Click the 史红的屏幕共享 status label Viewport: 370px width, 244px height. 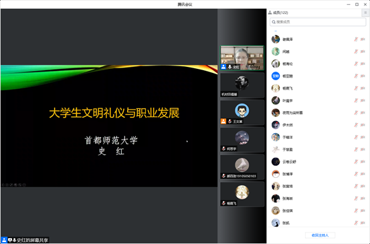pyautogui.click(x=32, y=240)
